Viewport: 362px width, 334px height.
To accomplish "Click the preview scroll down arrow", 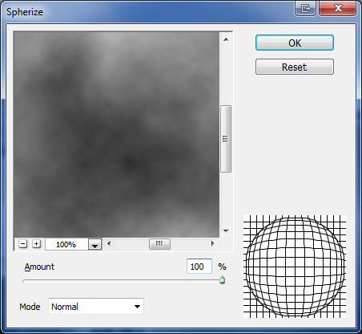I will (x=226, y=230).
